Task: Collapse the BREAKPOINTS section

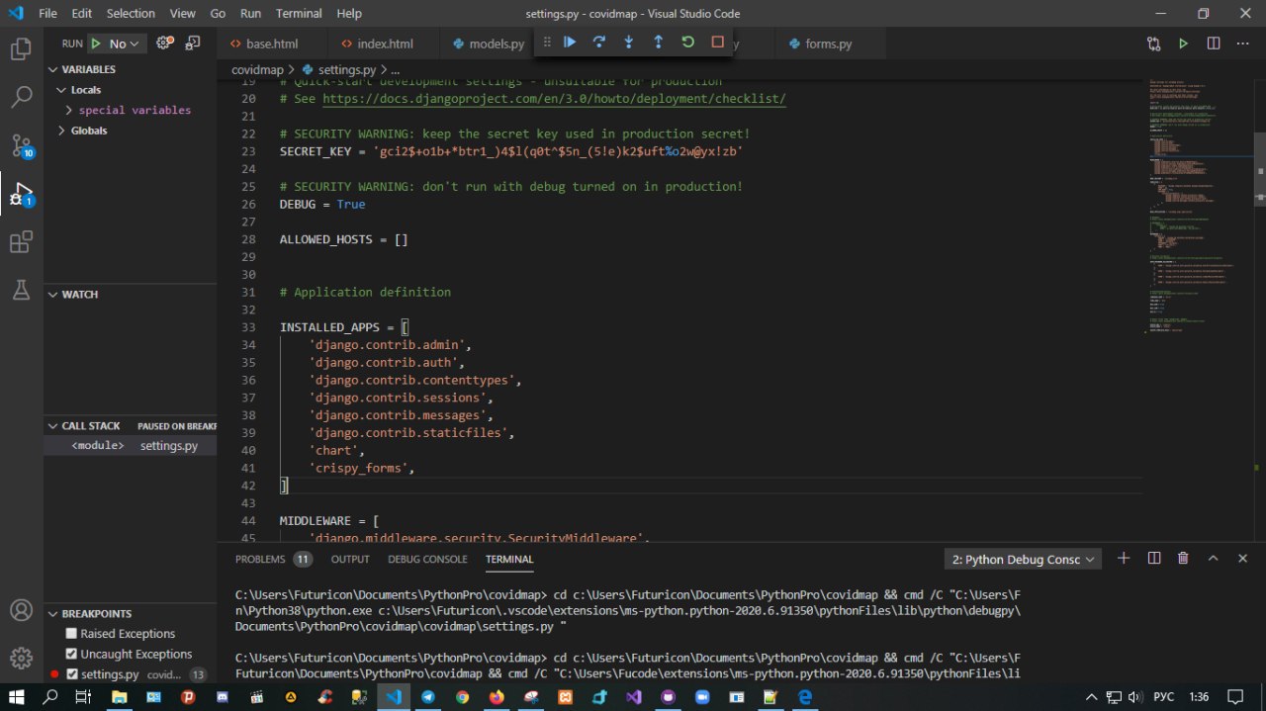Action: pyautogui.click(x=130, y=614)
